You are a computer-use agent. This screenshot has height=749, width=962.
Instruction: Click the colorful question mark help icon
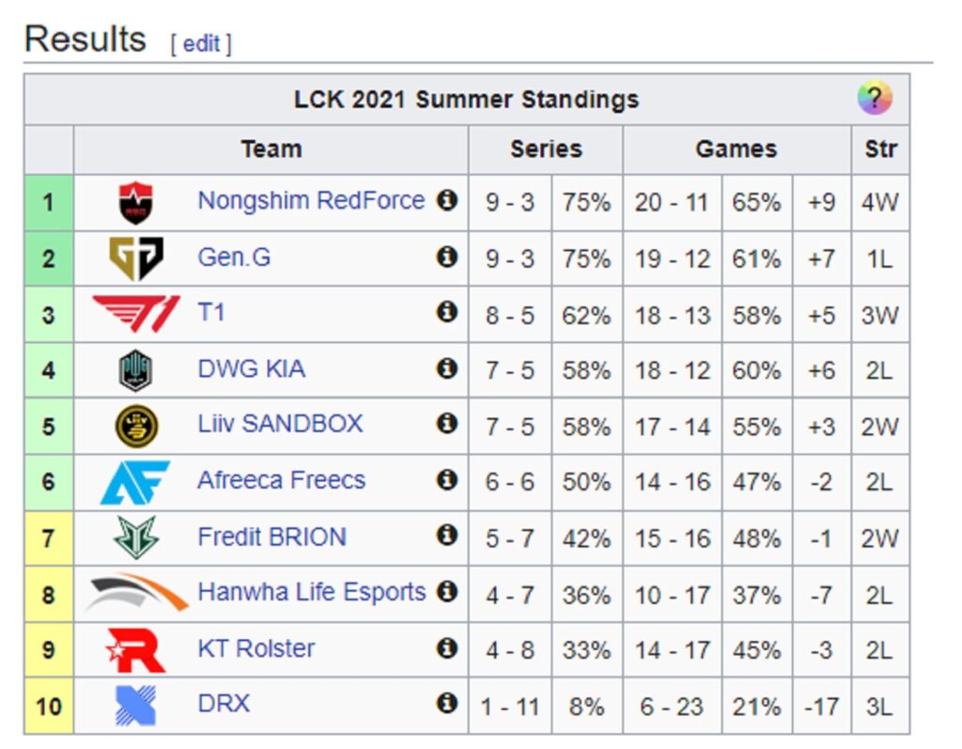(875, 98)
